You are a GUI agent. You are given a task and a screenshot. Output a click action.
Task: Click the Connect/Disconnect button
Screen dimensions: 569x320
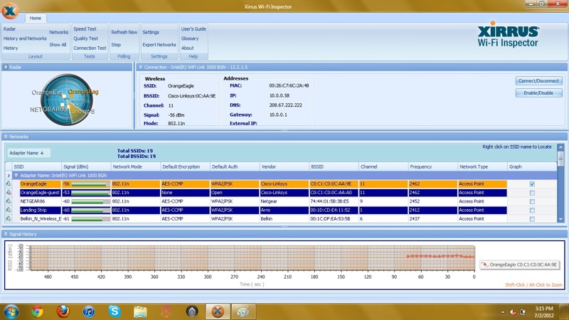pos(539,81)
